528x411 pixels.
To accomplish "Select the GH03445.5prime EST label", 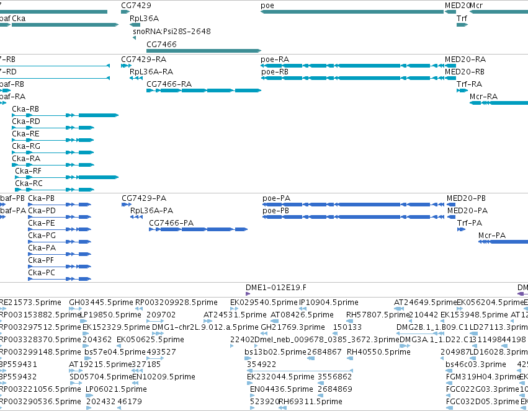I will pos(101,303).
